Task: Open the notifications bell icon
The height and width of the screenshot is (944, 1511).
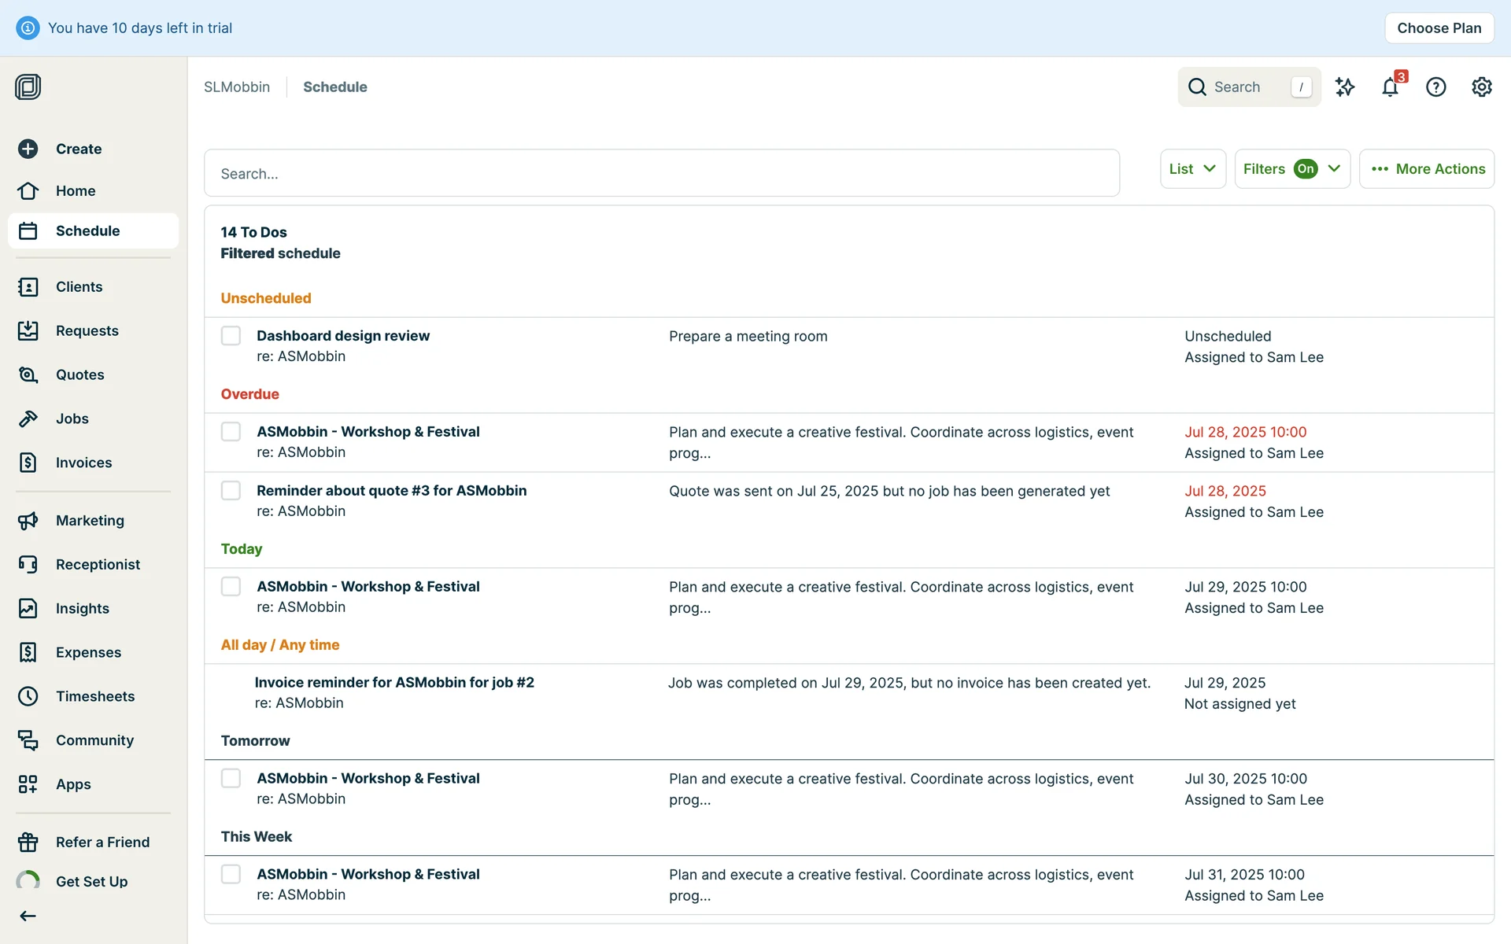Action: (1390, 87)
